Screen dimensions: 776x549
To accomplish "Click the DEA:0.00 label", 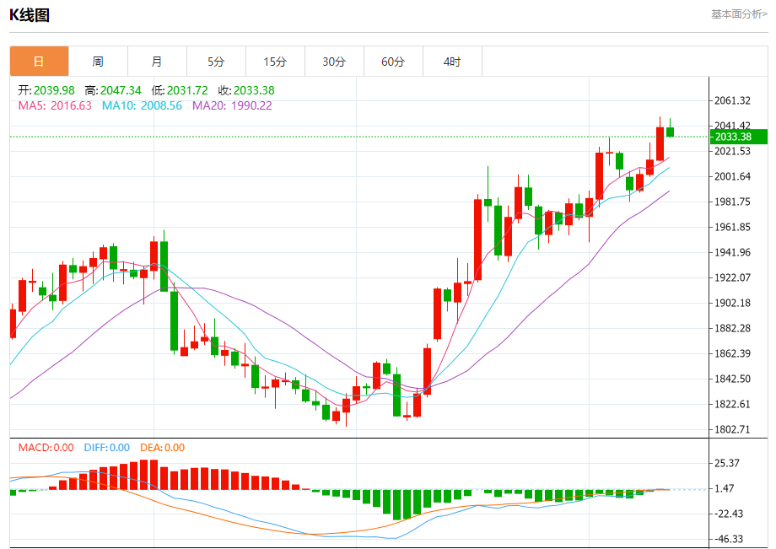I will 162,448.
